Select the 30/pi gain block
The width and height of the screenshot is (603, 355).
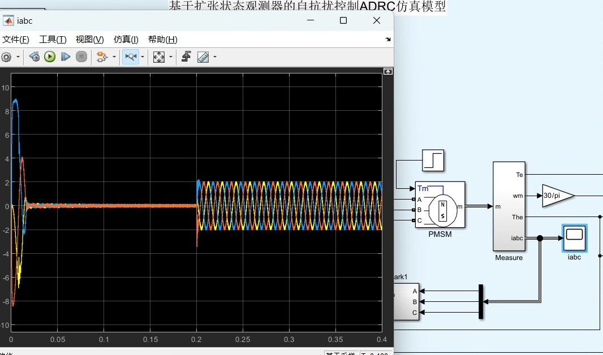pyautogui.click(x=558, y=196)
